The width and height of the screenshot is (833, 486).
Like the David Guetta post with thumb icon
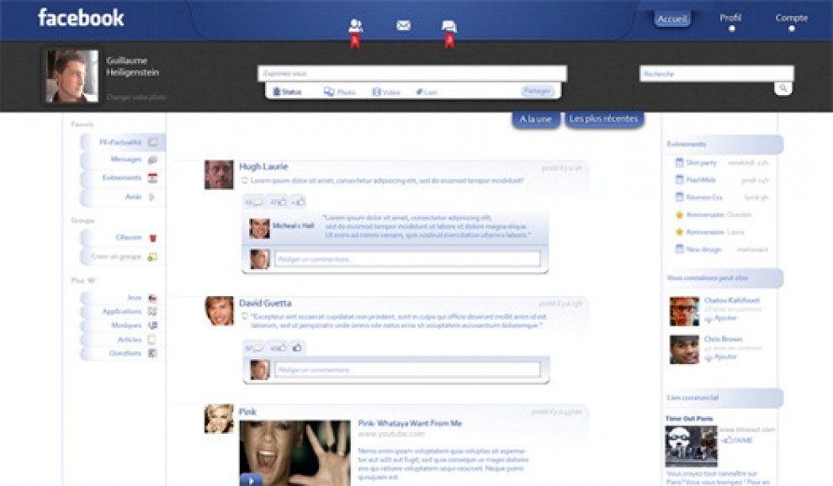click(x=298, y=348)
